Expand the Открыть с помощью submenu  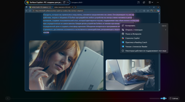tap(144, 30)
